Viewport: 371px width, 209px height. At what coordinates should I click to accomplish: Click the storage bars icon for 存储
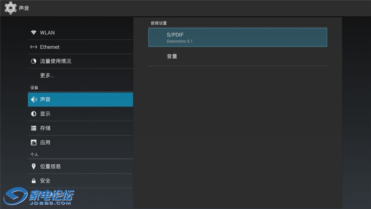(34, 128)
